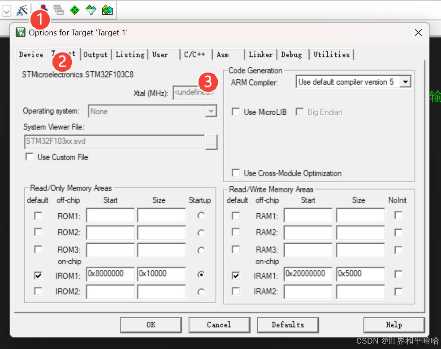
Task: Open the Utilities tab
Action: [332, 55]
